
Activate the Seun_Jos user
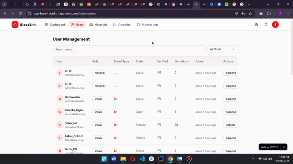(x=230, y=125)
